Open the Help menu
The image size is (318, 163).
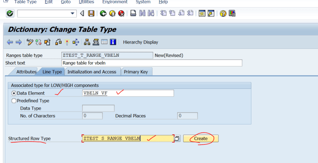163,2
